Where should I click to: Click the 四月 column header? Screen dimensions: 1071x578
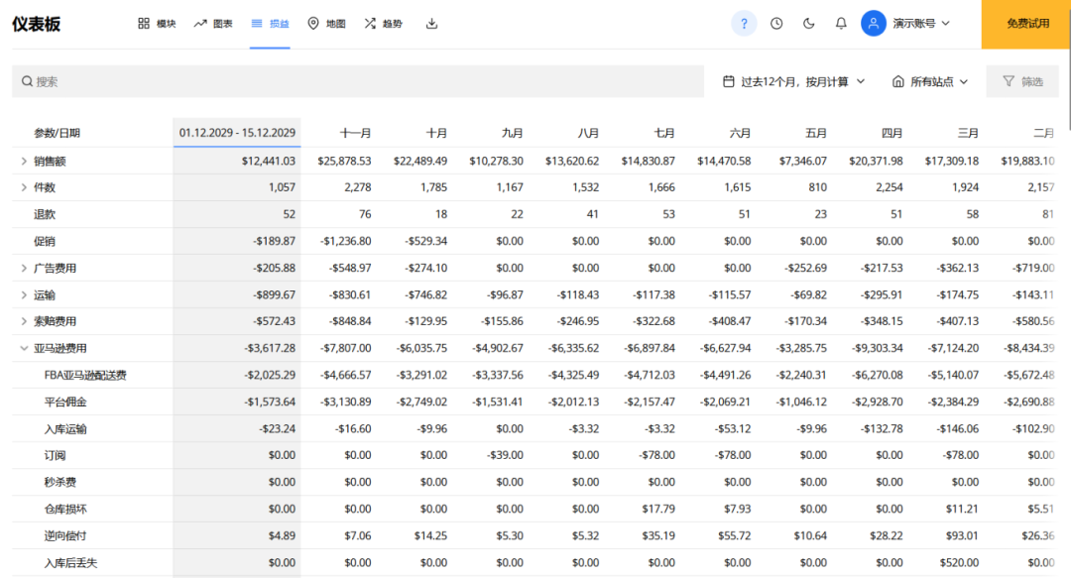tap(892, 133)
